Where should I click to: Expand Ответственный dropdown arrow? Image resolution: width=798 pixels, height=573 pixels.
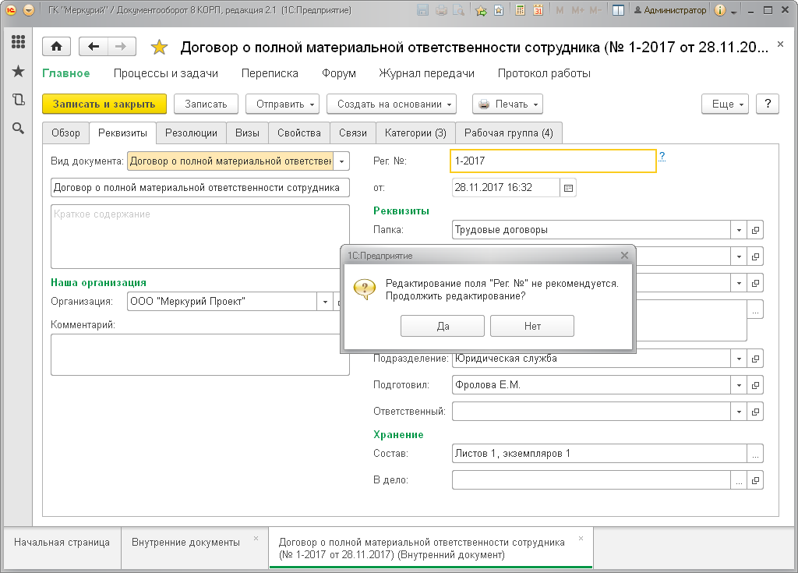coord(739,412)
